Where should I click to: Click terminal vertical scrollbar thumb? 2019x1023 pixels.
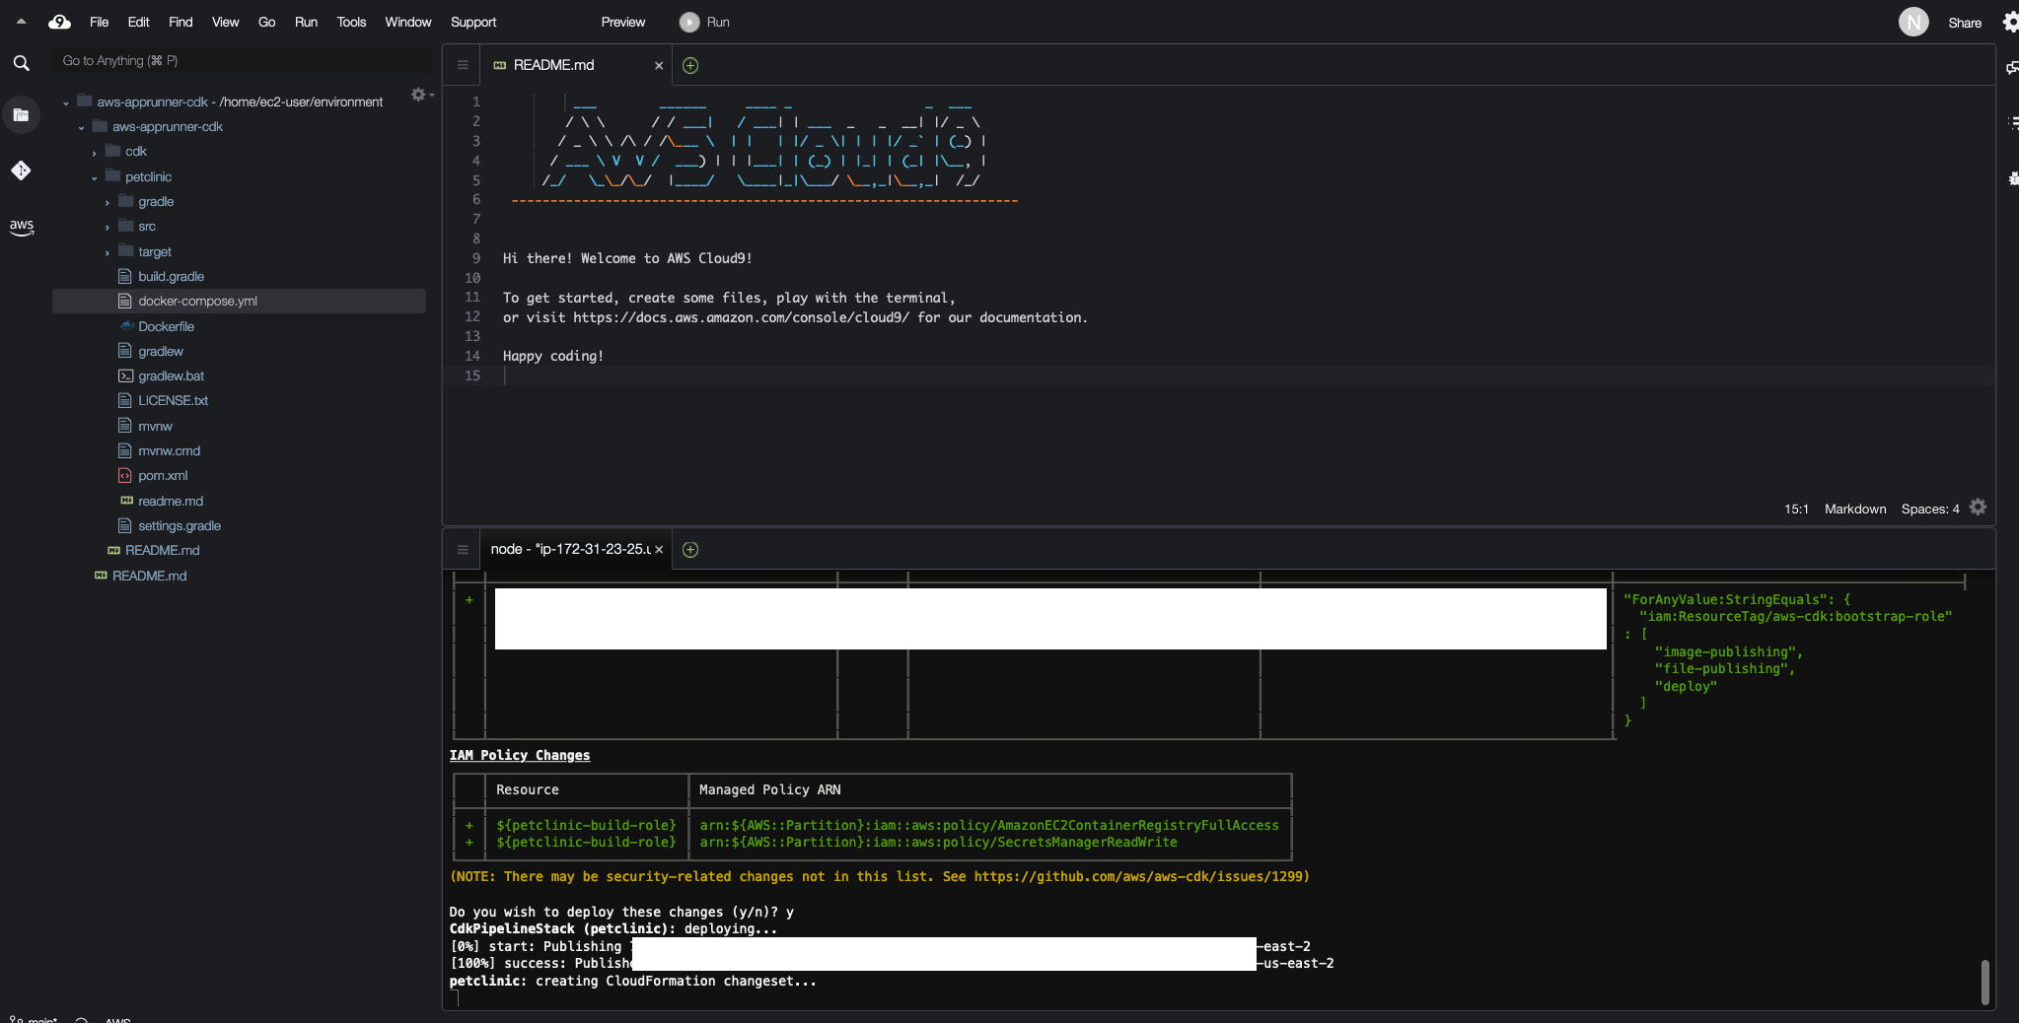point(1984,982)
